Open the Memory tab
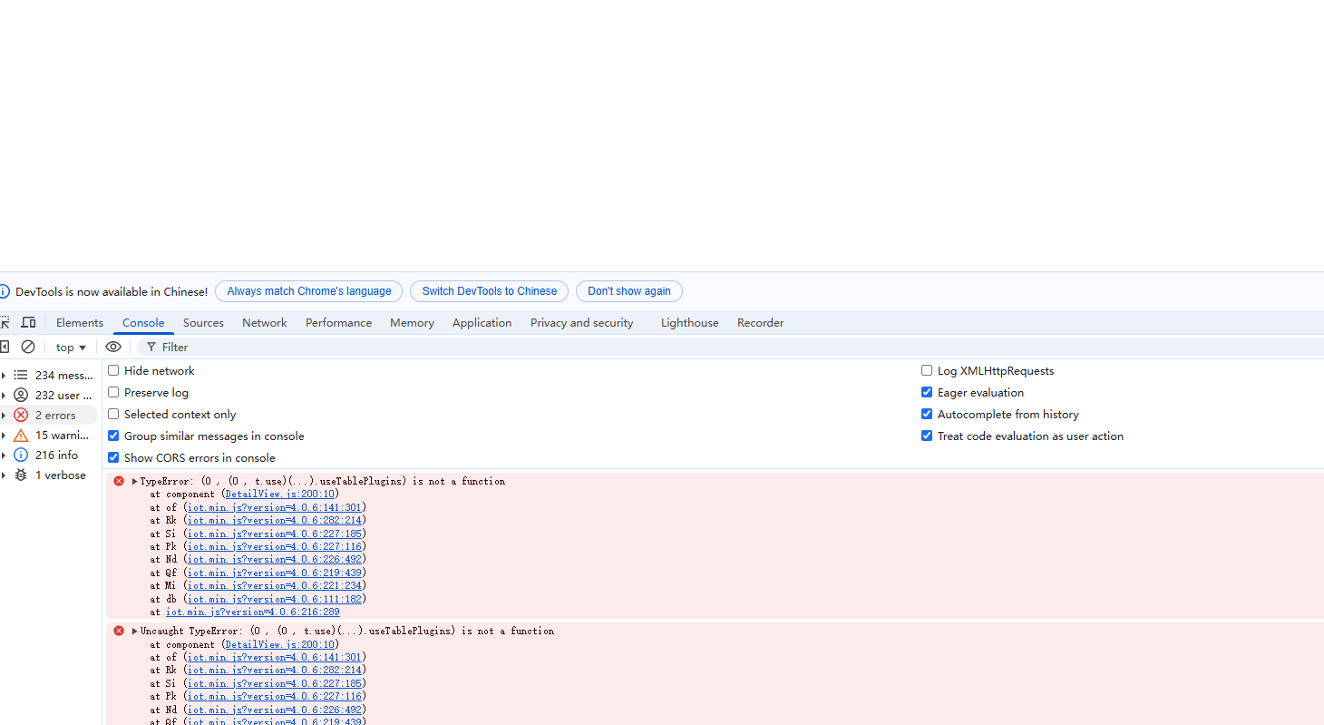Screen dimensions: 1324x725 (412, 322)
